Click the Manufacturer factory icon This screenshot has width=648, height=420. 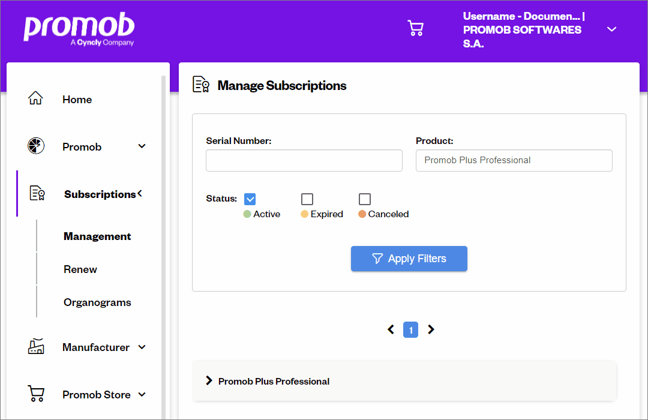(x=36, y=346)
